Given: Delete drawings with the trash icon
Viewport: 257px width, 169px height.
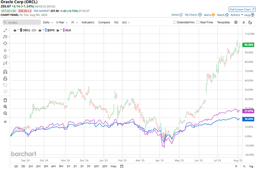Looking at the screenshot, I should 5,100.
